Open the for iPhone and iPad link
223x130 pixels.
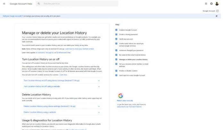click(63, 53)
